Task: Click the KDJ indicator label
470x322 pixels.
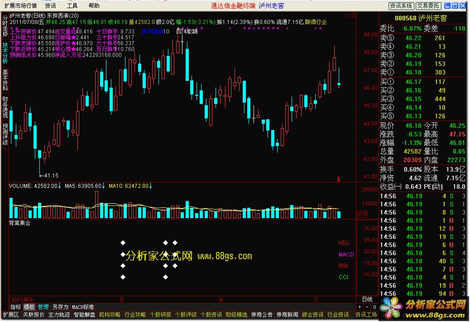Action: [x=344, y=243]
